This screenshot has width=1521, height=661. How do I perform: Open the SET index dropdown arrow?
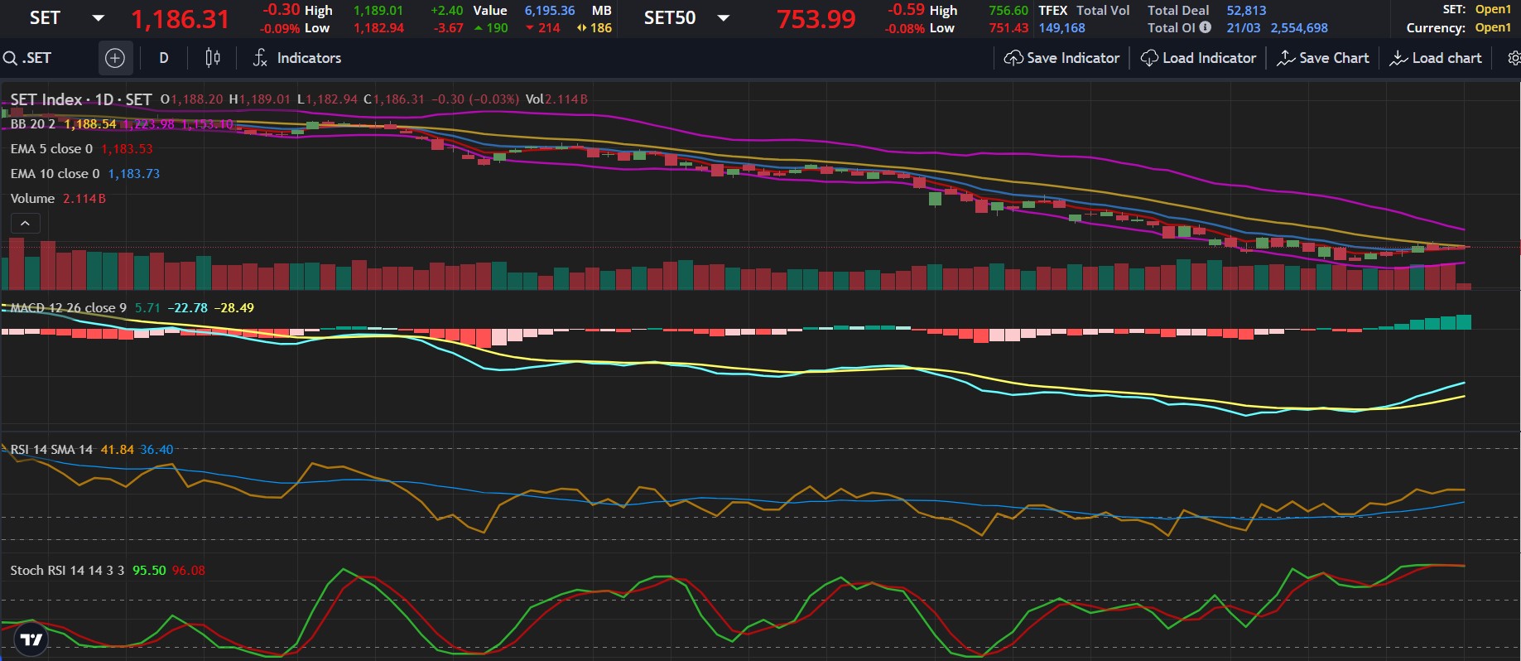(98, 18)
